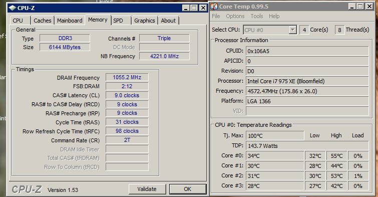Click the TDP 143.7 Watts field
The height and width of the screenshot is (197, 378).
307,146
